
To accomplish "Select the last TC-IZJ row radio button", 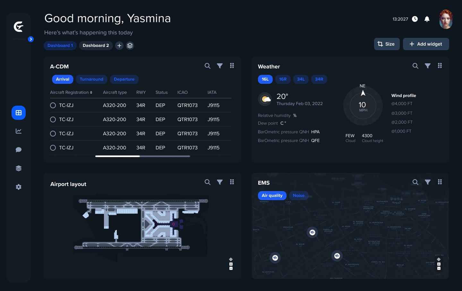I will click(53, 148).
